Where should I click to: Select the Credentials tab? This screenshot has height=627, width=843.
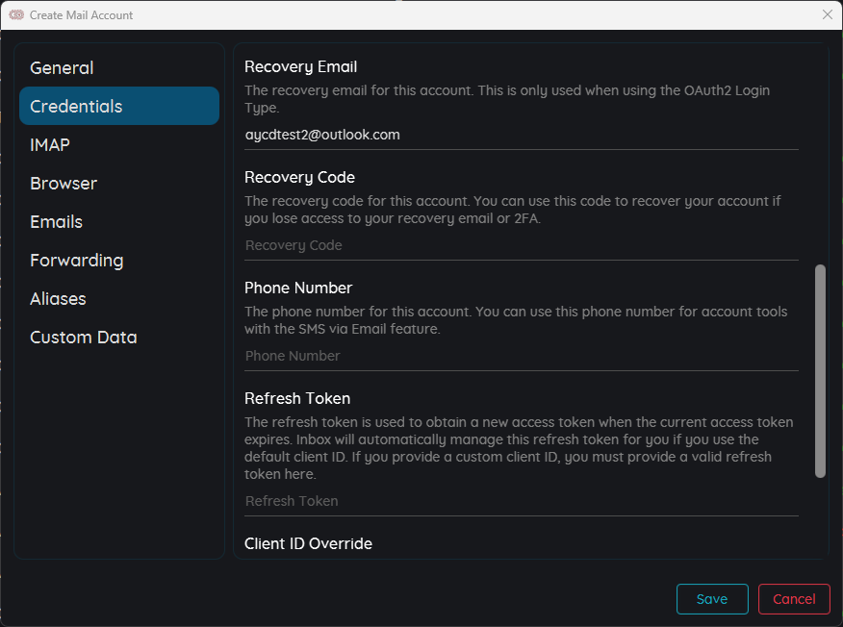118,106
